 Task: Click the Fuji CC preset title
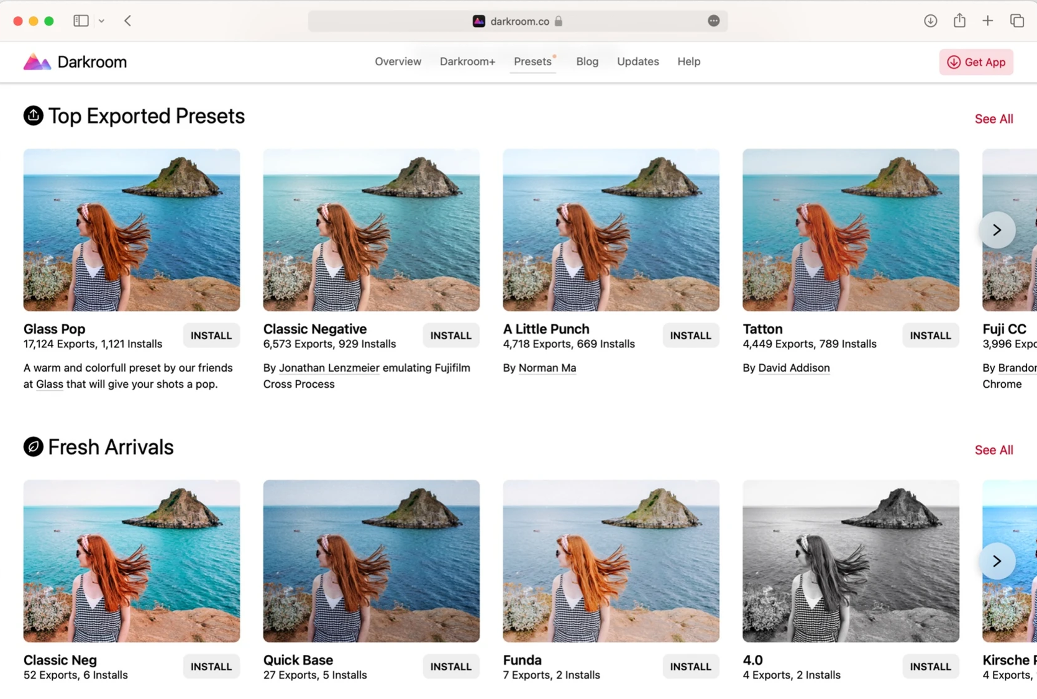pyautogui.click(x=1005, y=329)
